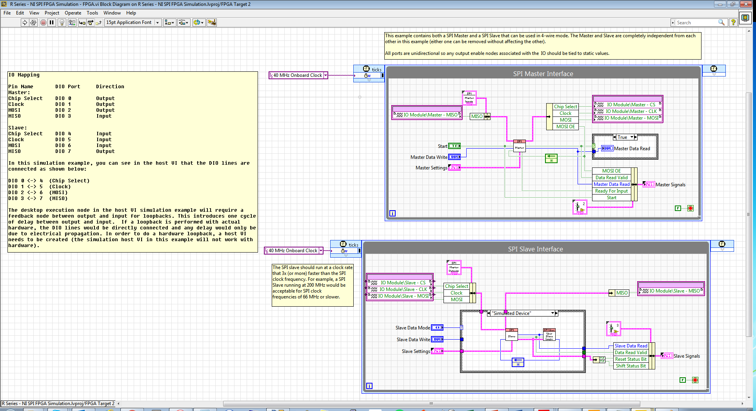Click the Pause execution button
The width and height of the screenshot is (756, 411).
point(52,22)
